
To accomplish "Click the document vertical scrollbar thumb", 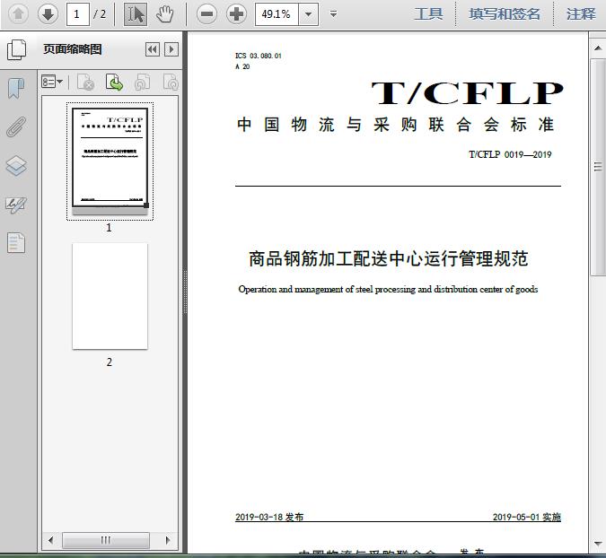I will [598, 167].
